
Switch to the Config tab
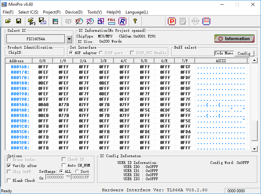(x=244, y=53)
